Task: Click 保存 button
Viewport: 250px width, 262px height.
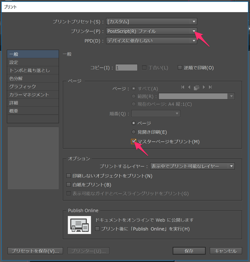Action: pos(189,251)
